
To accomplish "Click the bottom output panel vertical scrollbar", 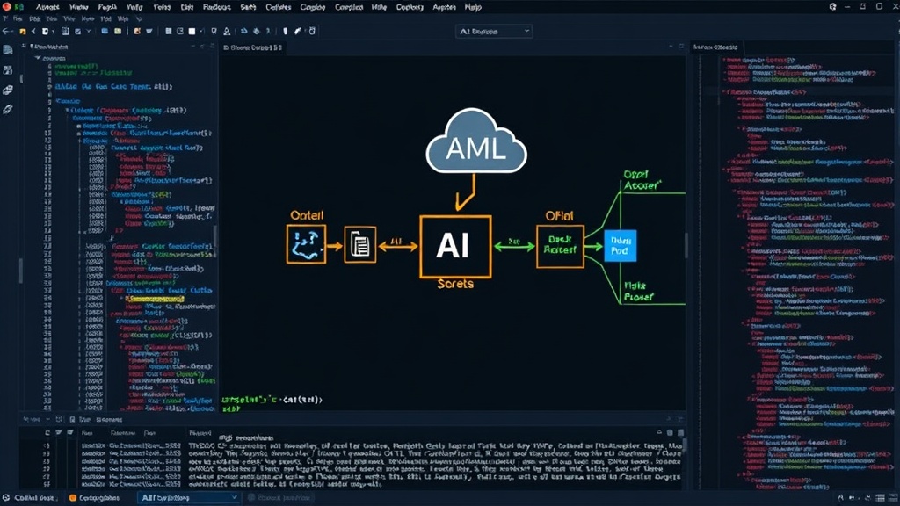I will (684, 446).
